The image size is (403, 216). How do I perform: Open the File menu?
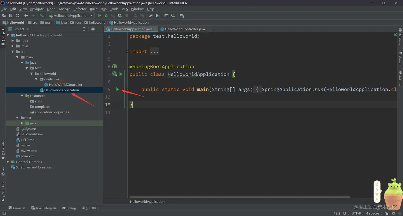coord(4,9)
